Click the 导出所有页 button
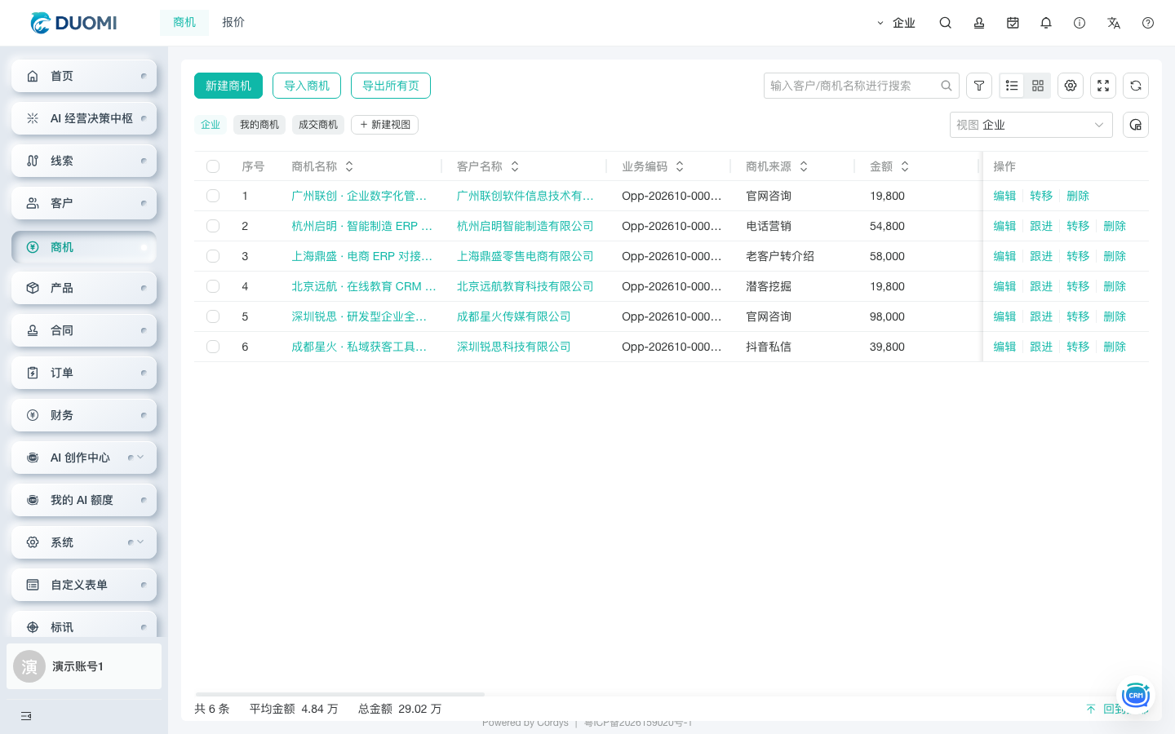The height and width of the screenshot is (734, 1175). (391, 86)
